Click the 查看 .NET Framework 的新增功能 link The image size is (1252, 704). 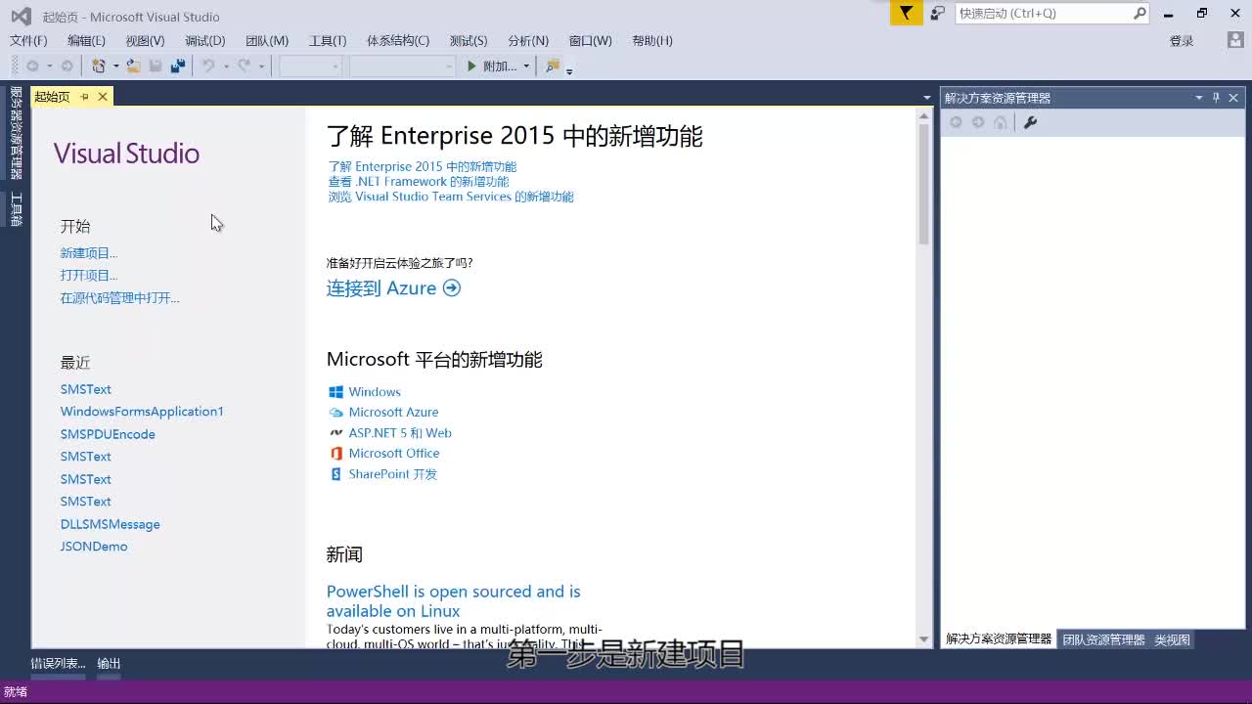419,182
